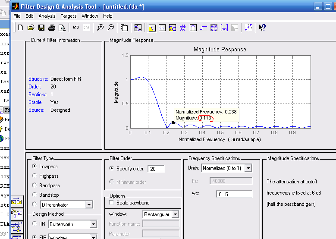
Task: Click the grayed-out Redo arrow
Action: 86,28
